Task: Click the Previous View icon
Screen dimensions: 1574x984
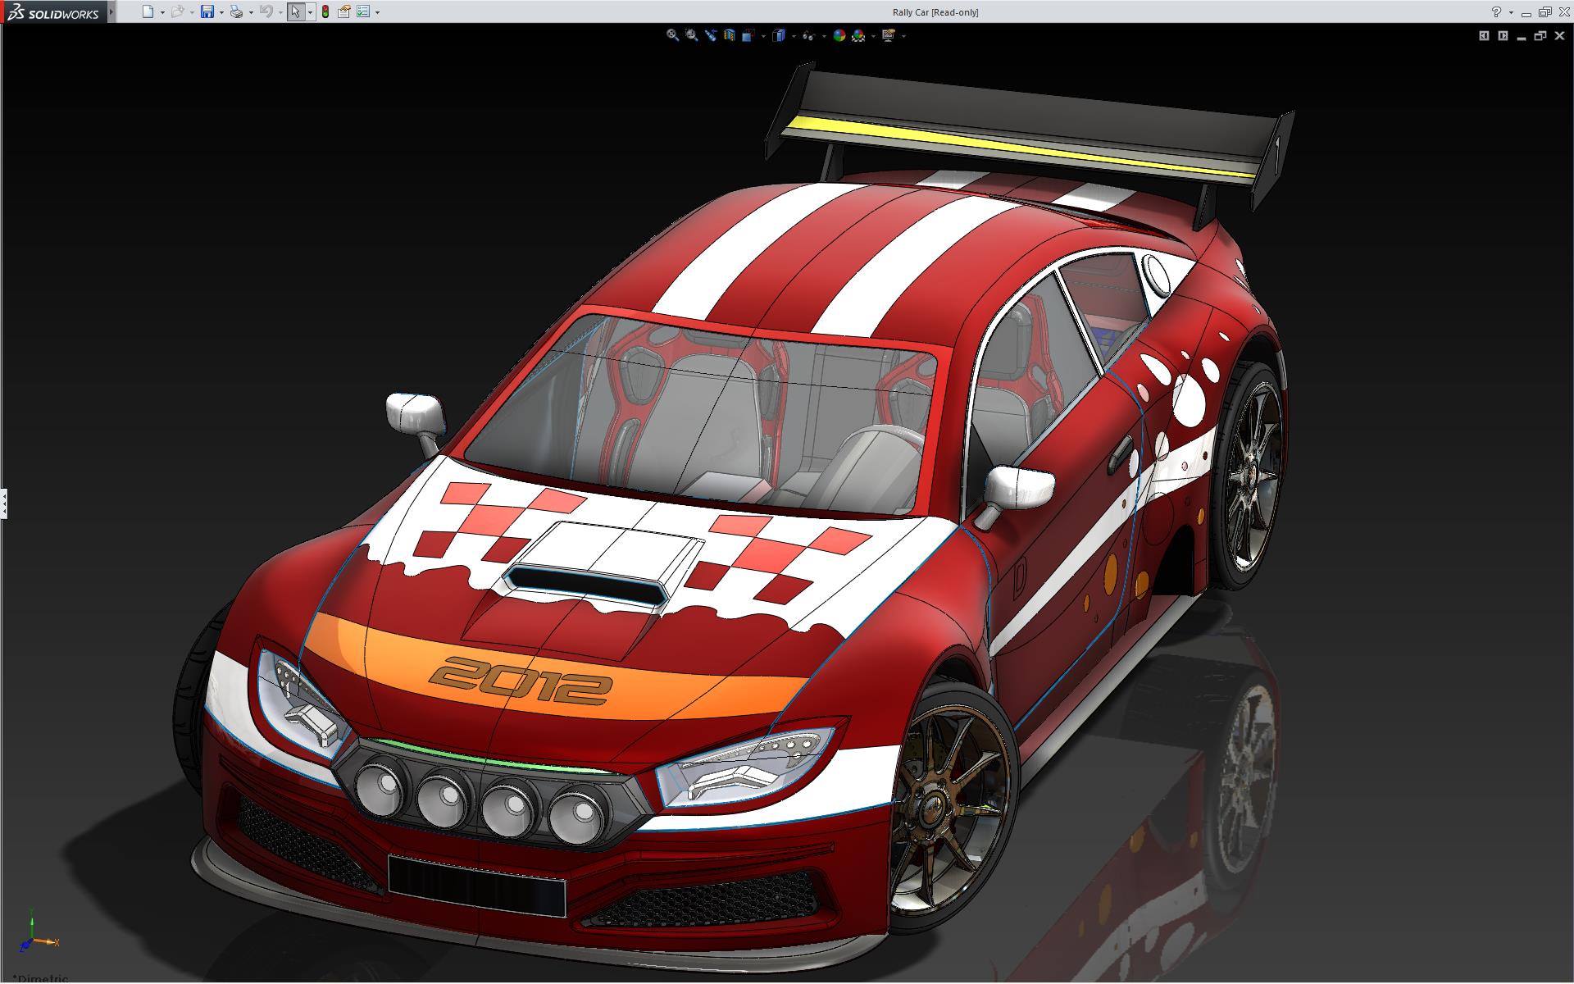Action: tap(711, 35)
